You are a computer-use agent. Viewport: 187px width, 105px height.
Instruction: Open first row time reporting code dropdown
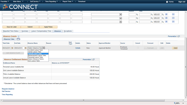click(121, 15)
